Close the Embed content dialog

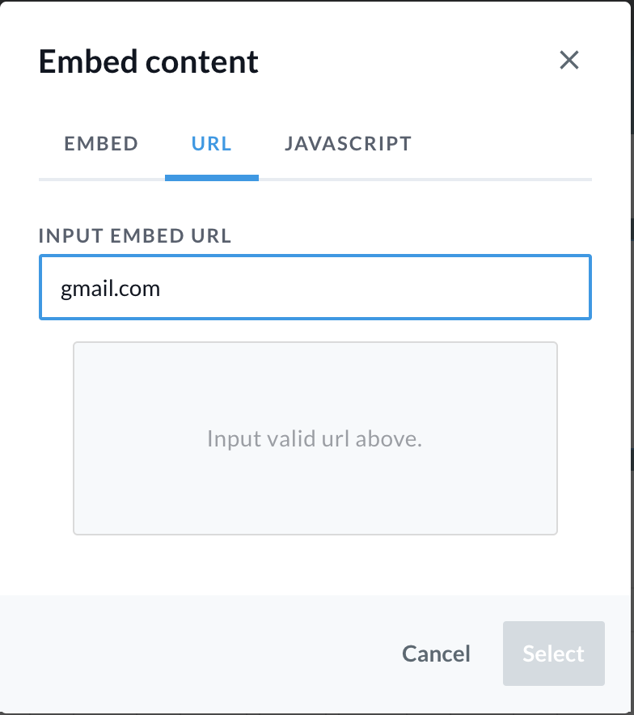pos(569,60)
